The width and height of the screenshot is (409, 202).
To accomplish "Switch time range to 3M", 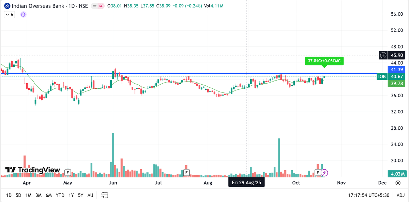I will tap(39, 195).
